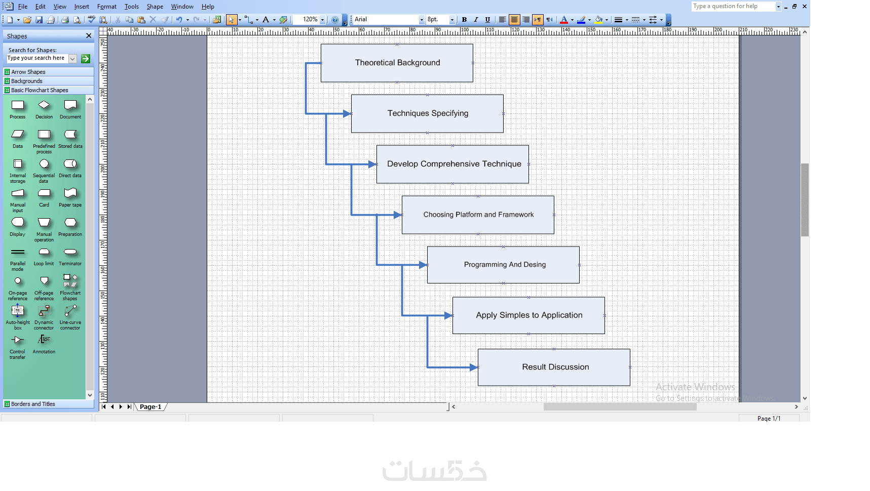Viewport: 870px width, 491px height.
Task: Select the Data parallelogram shape
Action: pyautogui.click(x=18, y=134)
